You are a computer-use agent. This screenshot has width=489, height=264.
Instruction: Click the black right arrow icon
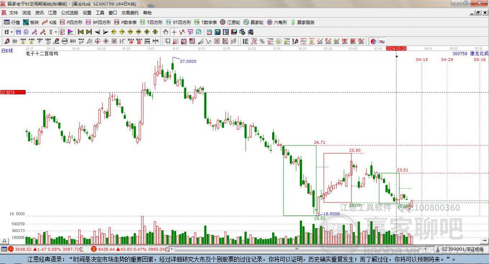106,32
